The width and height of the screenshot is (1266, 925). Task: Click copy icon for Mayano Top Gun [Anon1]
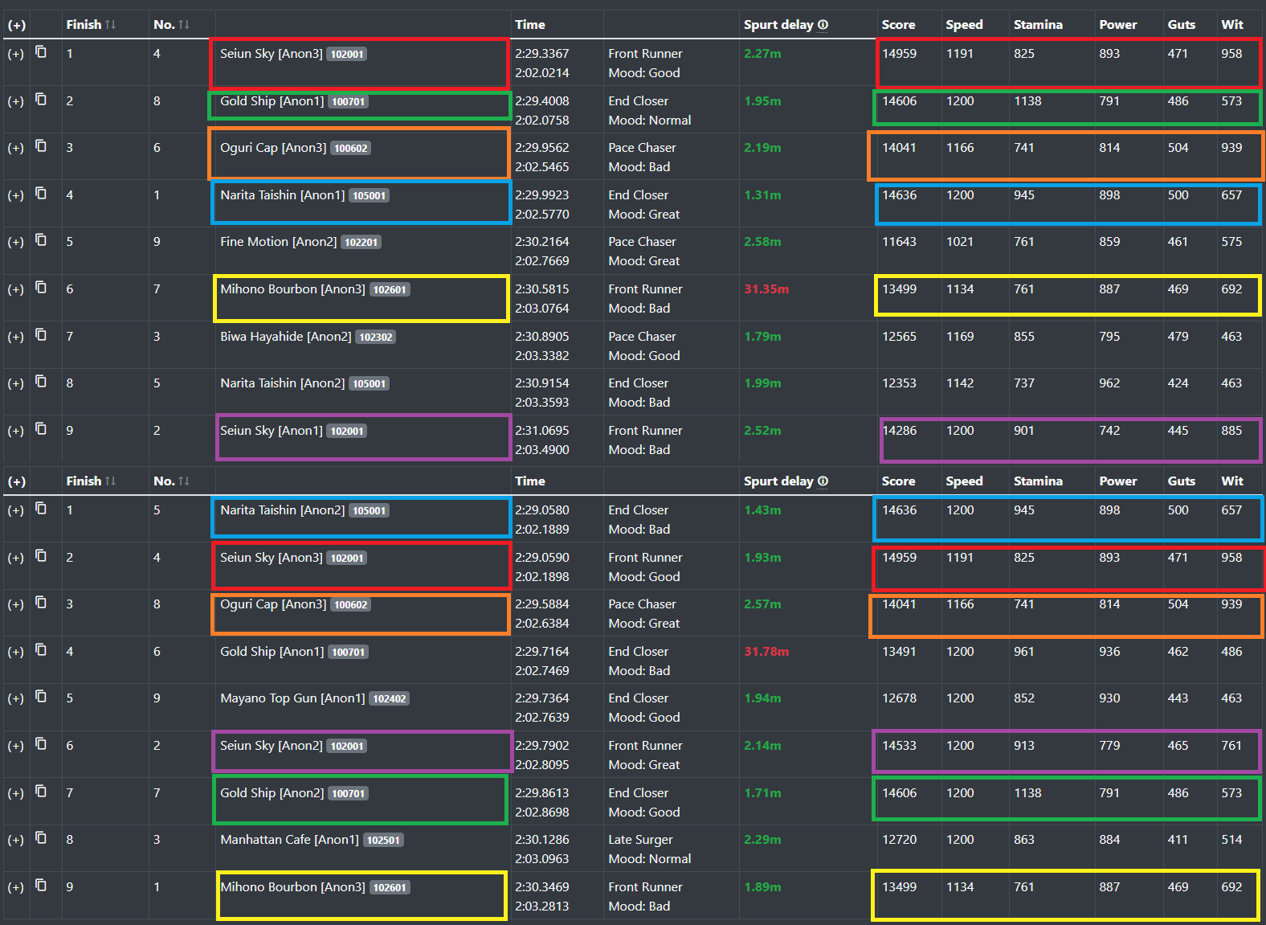click(41, 697)
